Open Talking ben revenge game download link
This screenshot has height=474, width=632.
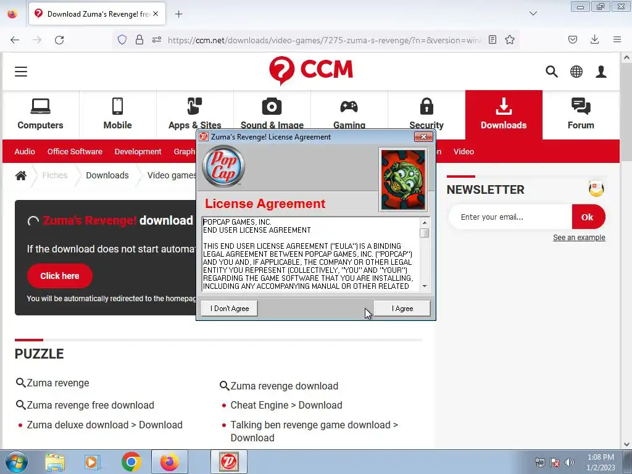[x=314, y=431]
